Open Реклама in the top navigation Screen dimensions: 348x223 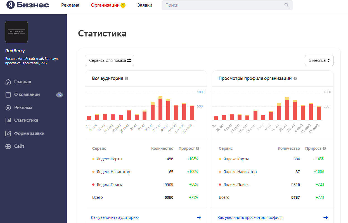pos(70,5)
